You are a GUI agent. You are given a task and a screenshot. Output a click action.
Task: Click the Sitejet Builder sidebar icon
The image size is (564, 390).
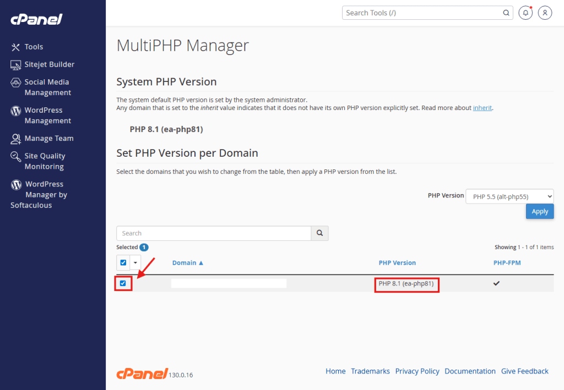pyautogui.click(x=16, y=64)
